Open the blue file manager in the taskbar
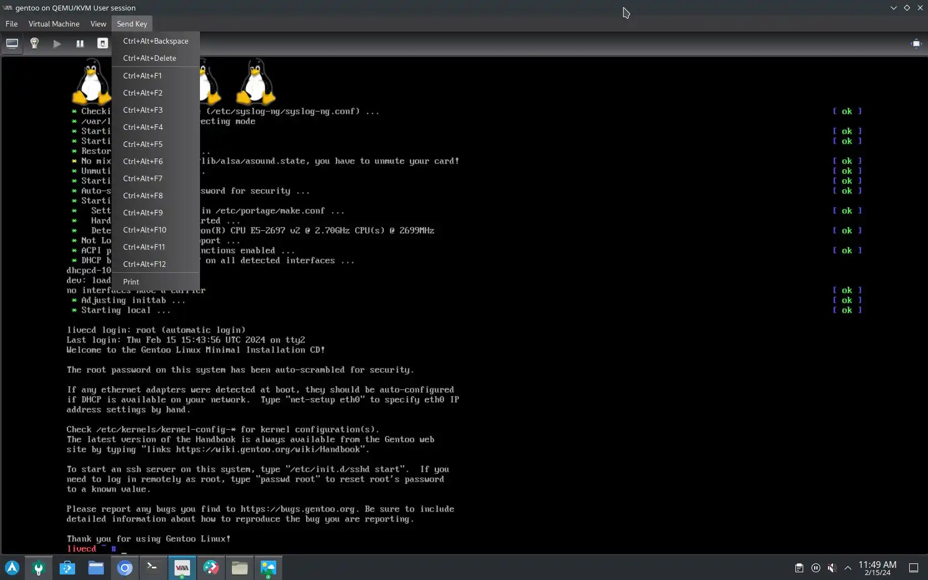The width and height of the screenshot is (928, 580). pos(96,567)
